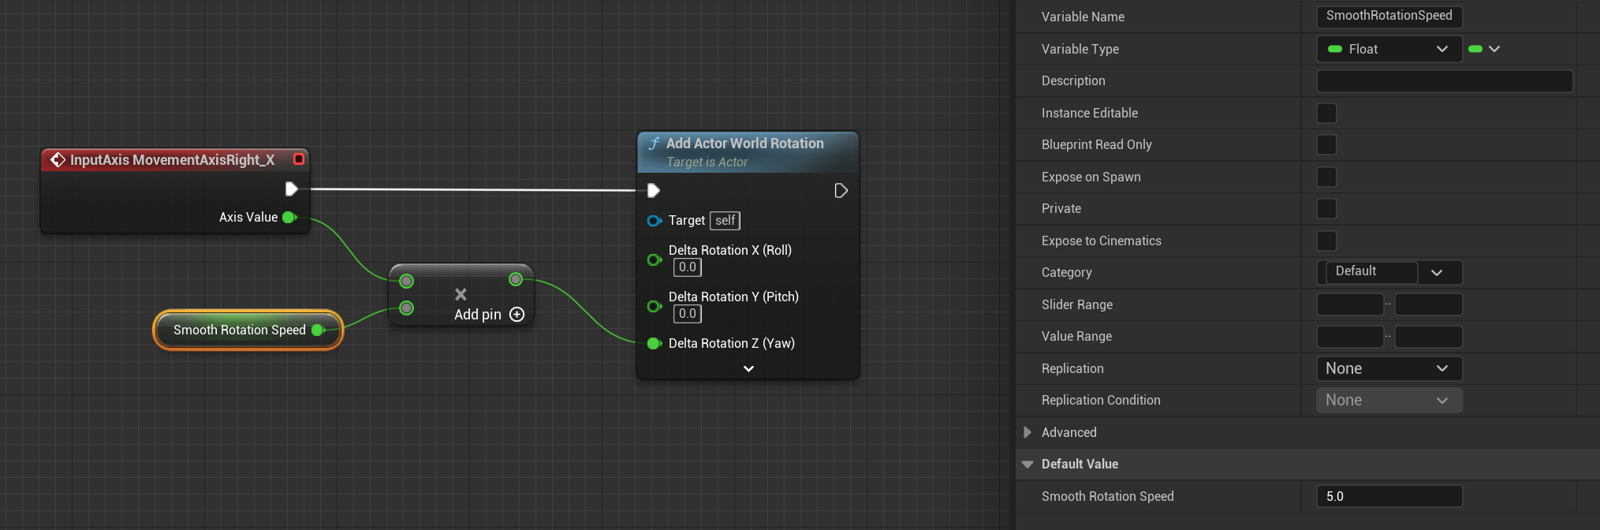Click the blue Target input pin
Image resolution: width=1600 pixels, height=530 pixels.
tap(654, 221)
